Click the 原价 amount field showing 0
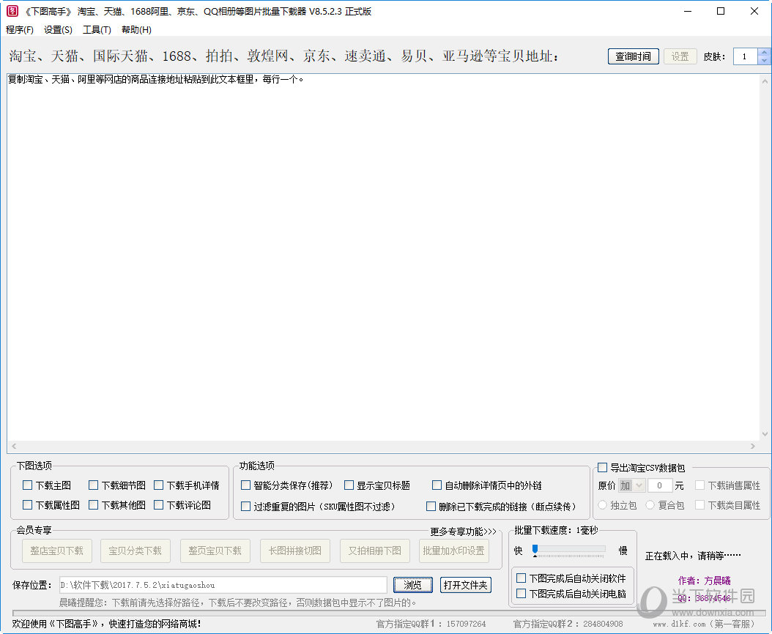 click(660, 486)
